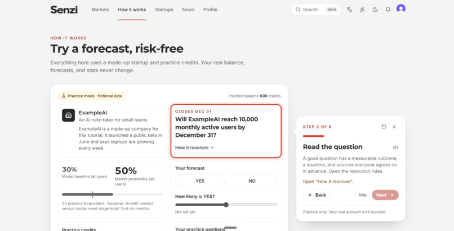Skip the tutorial
This screenshot has height=231, width=454.
363,195
